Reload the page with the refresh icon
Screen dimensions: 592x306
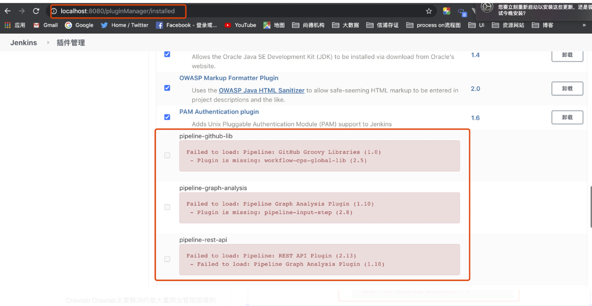pyautogui.click(x=36, y=11)
